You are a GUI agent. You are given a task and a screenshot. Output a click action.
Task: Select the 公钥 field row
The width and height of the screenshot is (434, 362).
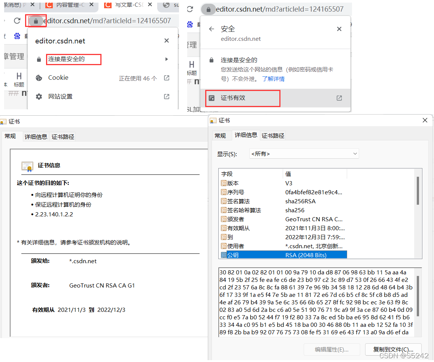[x=283, y=255]
